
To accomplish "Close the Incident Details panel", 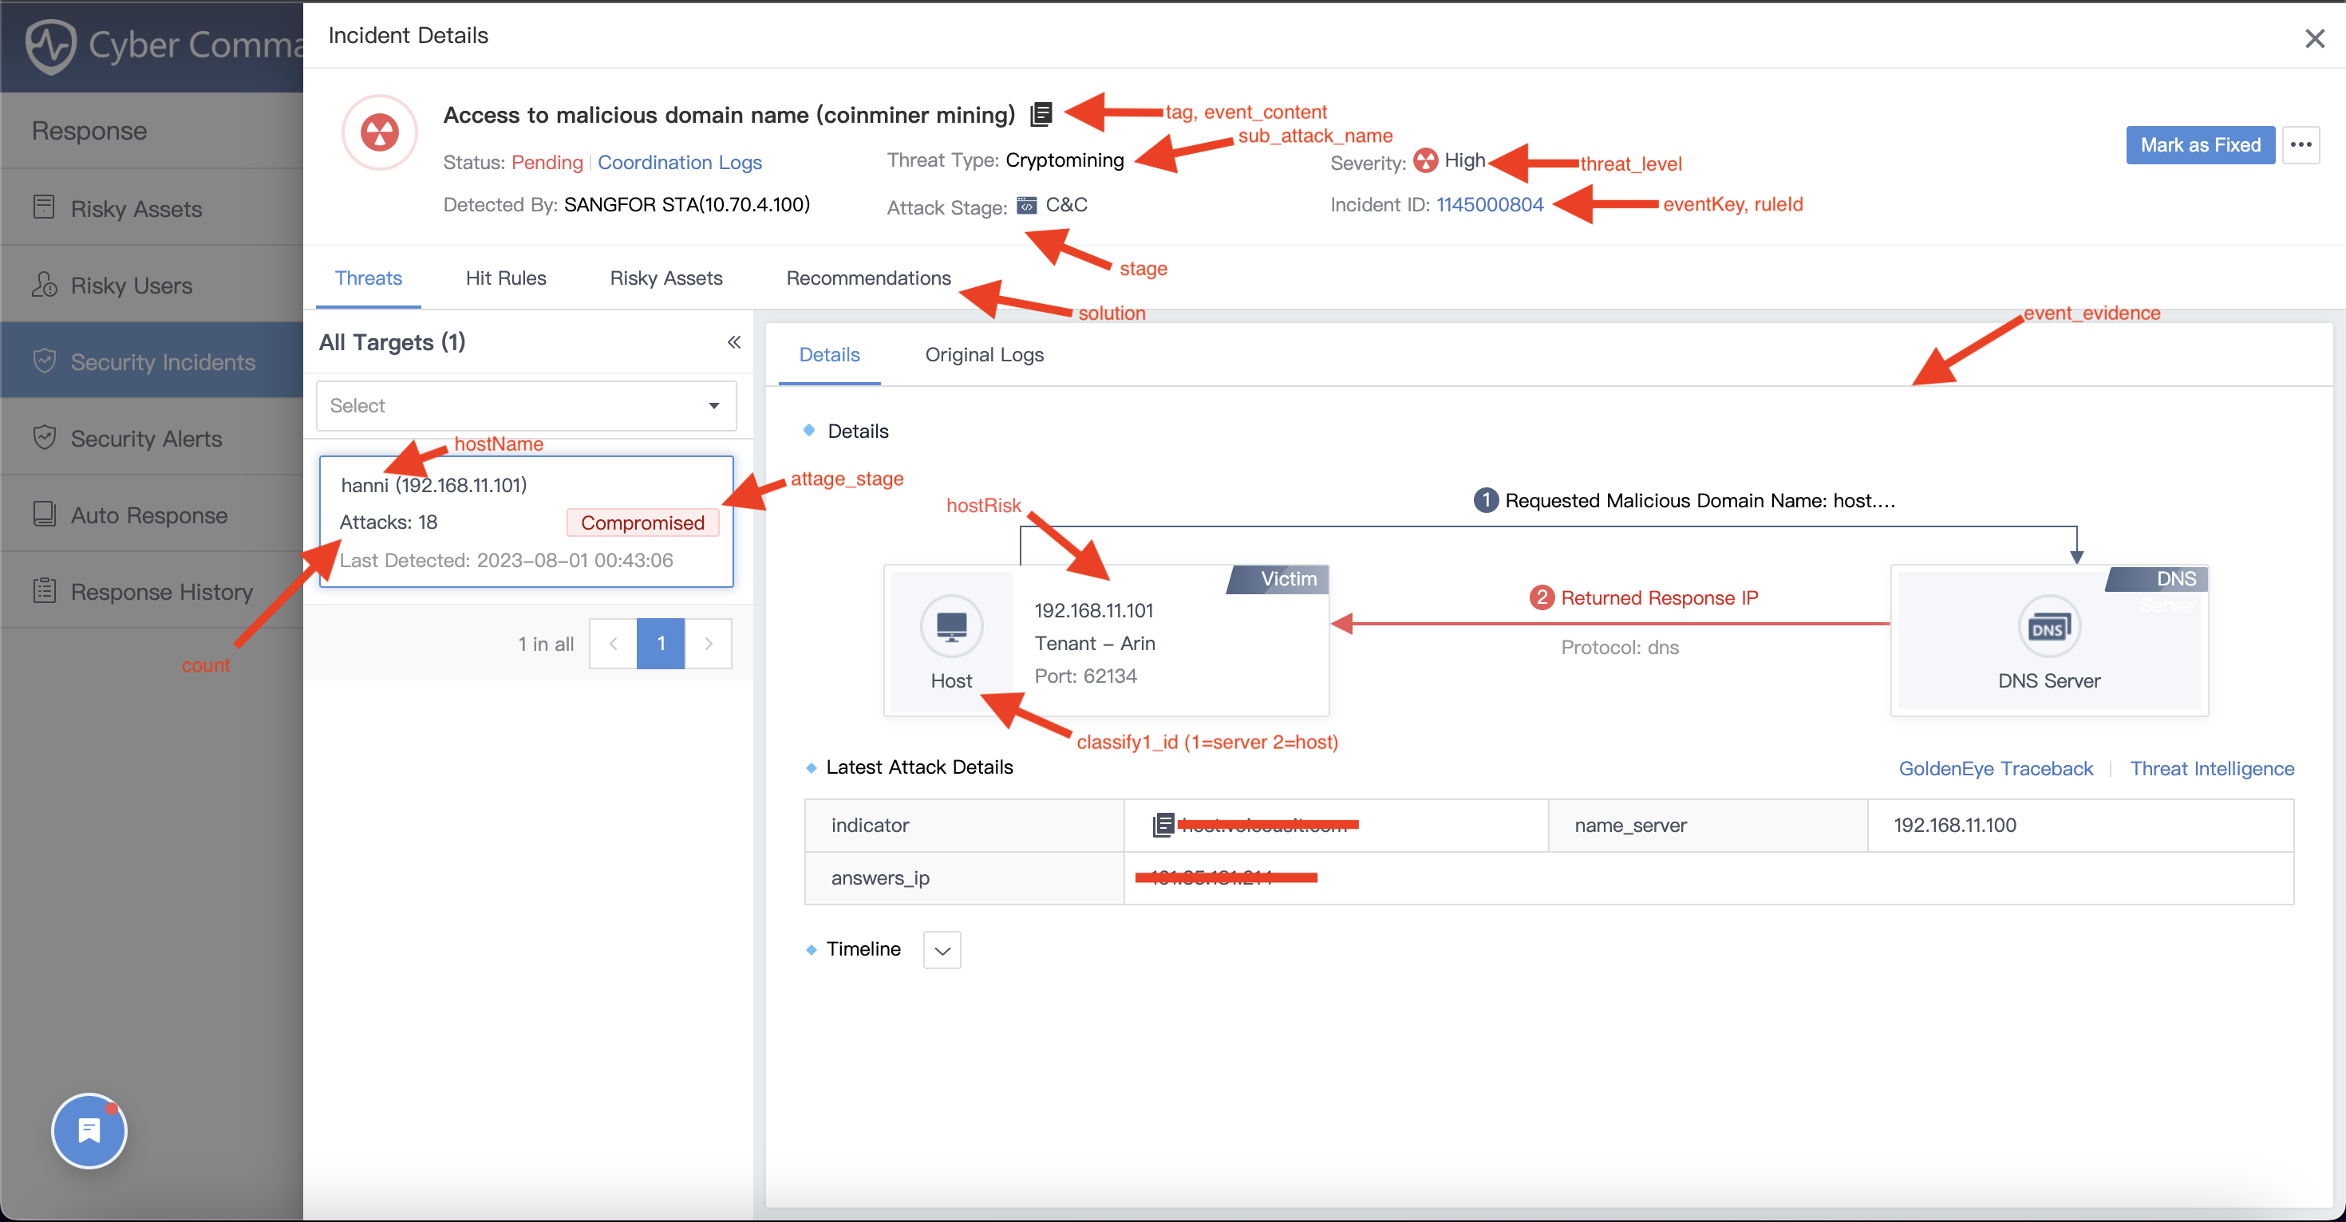I will [2314, 38].
